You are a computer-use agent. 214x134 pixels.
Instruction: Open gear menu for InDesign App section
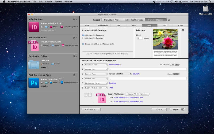pyautogui.click(x=75, y=19)
